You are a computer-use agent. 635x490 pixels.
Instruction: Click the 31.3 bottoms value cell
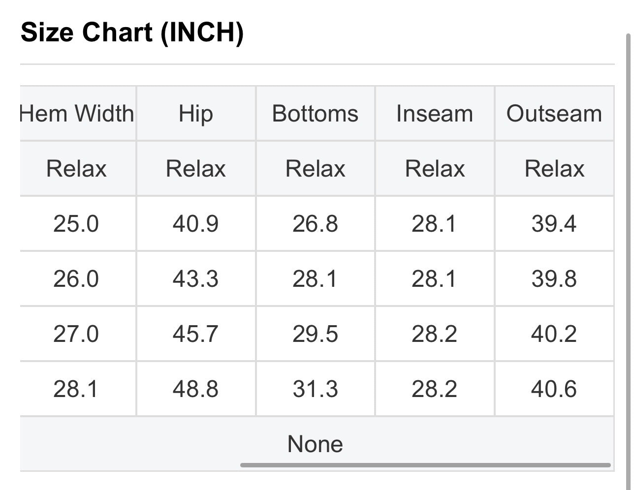click(x=315, y=389)
